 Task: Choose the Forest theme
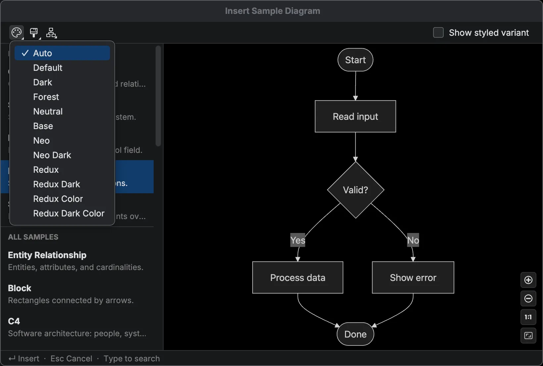[46, 97]
